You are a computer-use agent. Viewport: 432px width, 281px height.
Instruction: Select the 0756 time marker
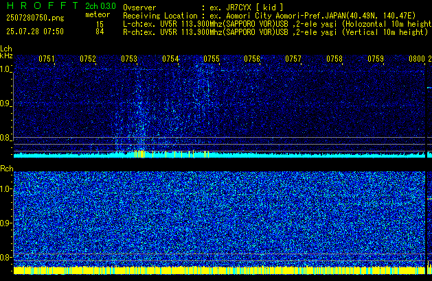tap(252, 59)
